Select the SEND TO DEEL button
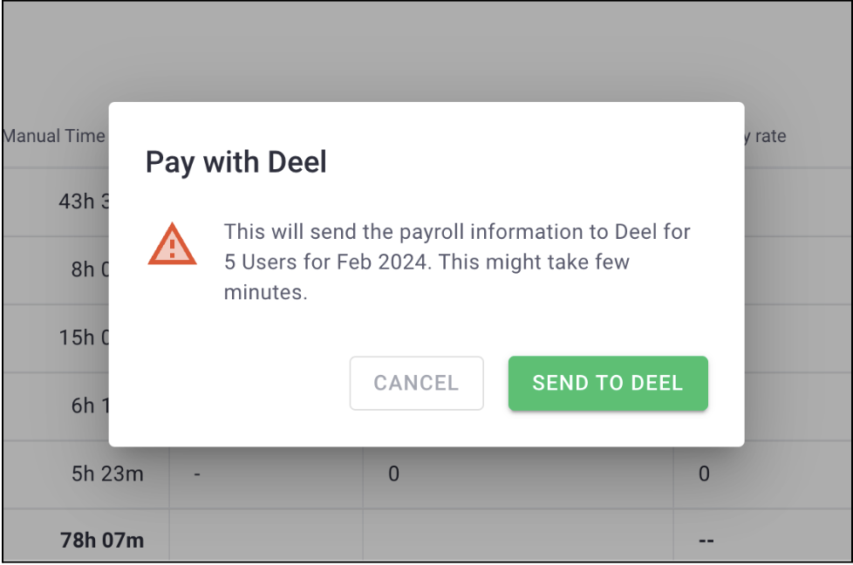 click(x=607, y=384)
